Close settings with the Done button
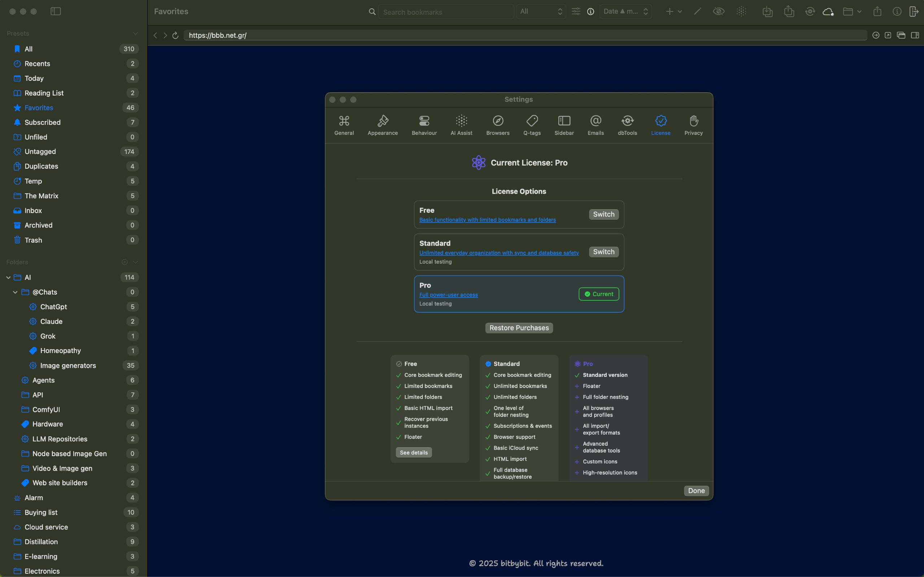 point(696,491)
